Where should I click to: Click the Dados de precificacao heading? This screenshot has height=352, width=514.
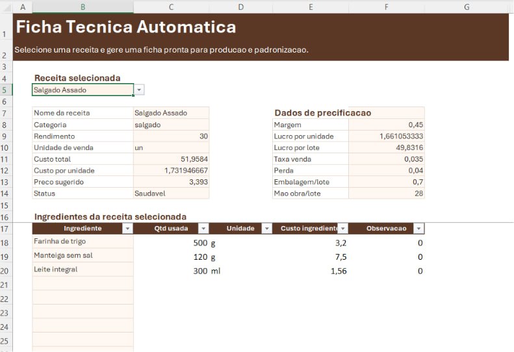click(323, 113)
